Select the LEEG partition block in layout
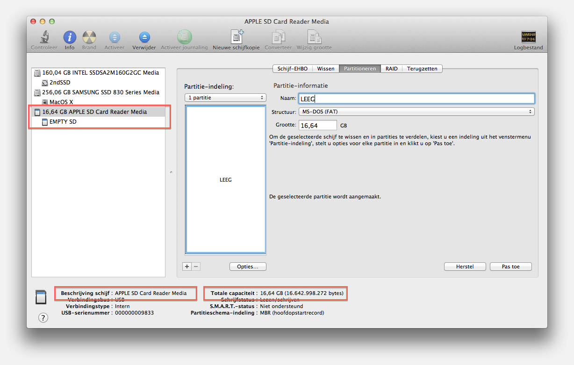 (x=226, y=180)
